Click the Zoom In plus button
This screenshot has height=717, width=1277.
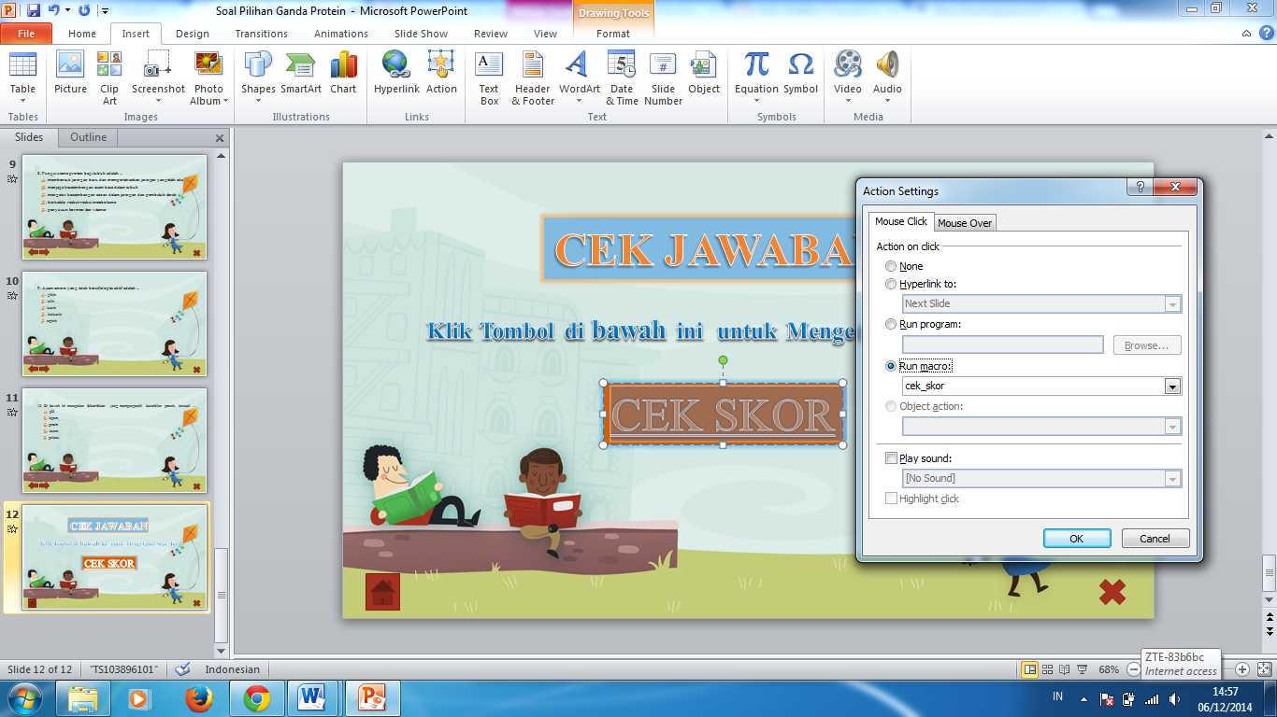(1241, 669)
